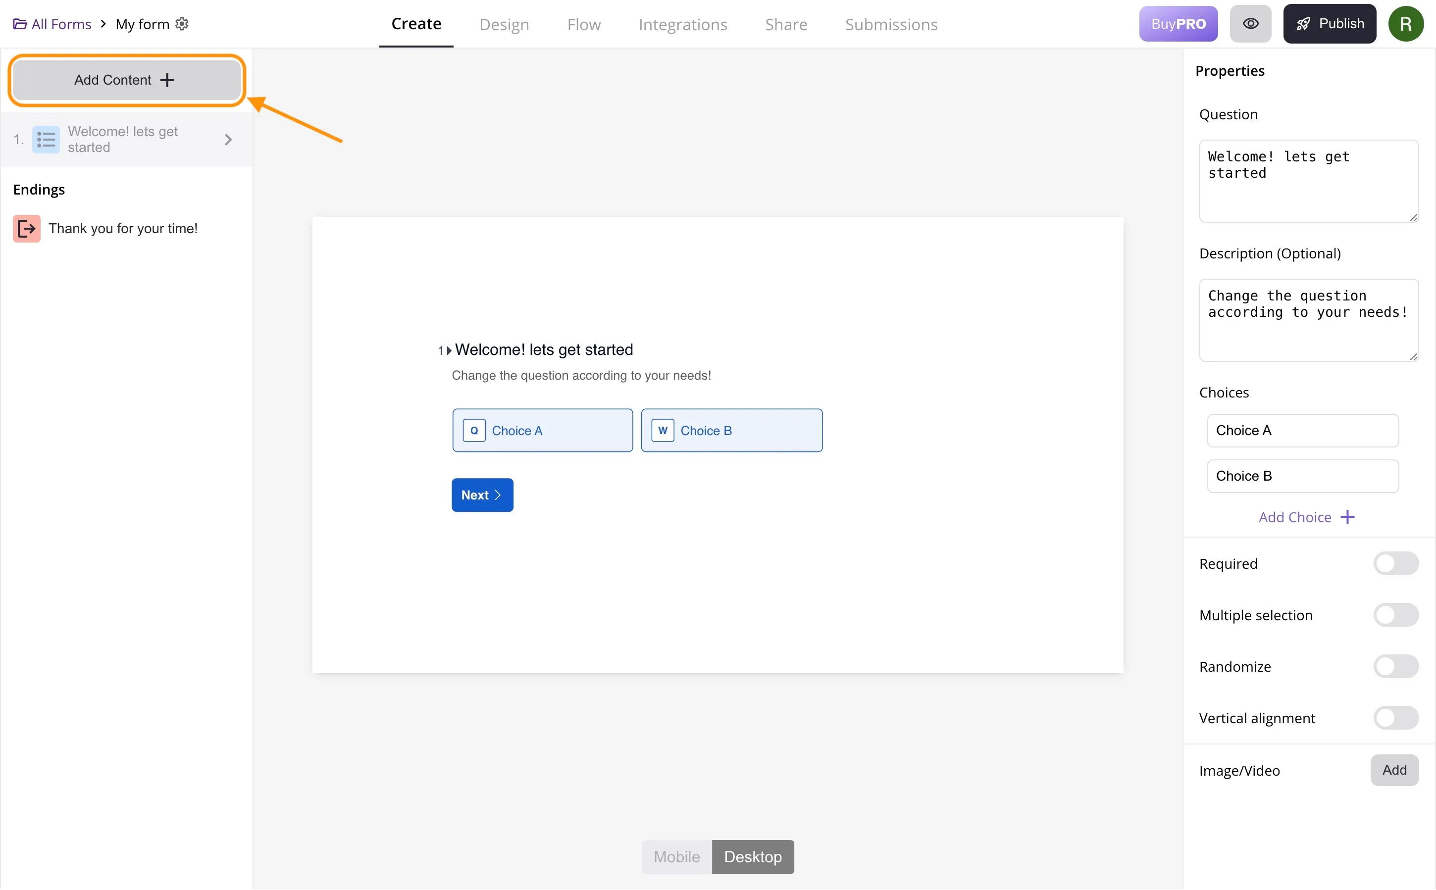This screenshot has width=1436, height=890.
Task: Add an Image/Video with Add button
Action: 1394,770
